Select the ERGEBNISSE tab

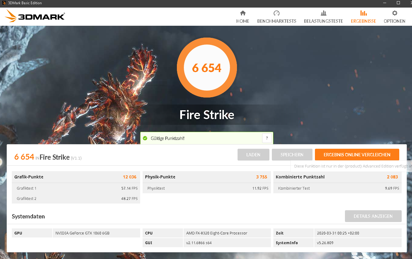point(363,17)
